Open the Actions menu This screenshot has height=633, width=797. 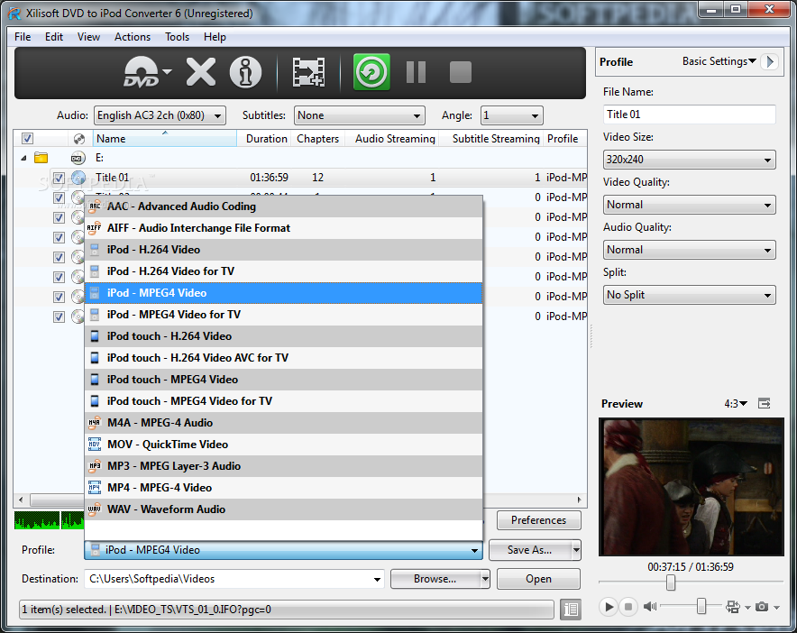coord(133,37)
